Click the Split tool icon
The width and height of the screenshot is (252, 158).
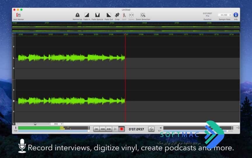(x=124, y=15)
